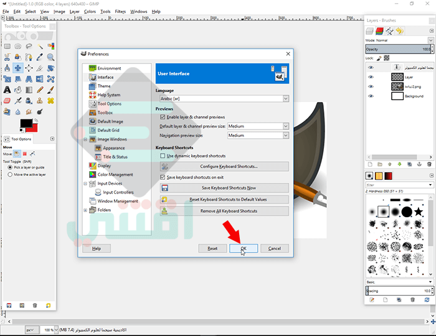Open the layer Mode dropdown

[x=431, y=40]
